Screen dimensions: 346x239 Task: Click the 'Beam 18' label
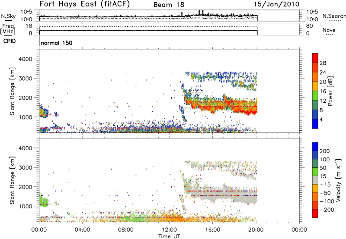point(169,5)
